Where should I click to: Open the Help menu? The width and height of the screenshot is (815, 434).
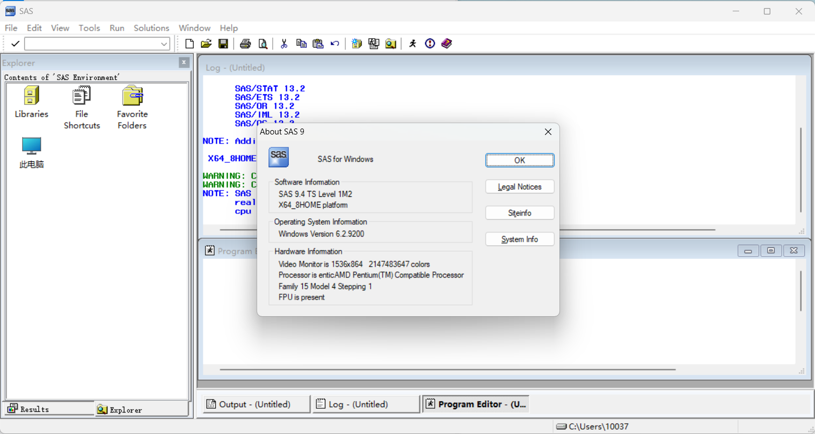[x=229, y=28]
